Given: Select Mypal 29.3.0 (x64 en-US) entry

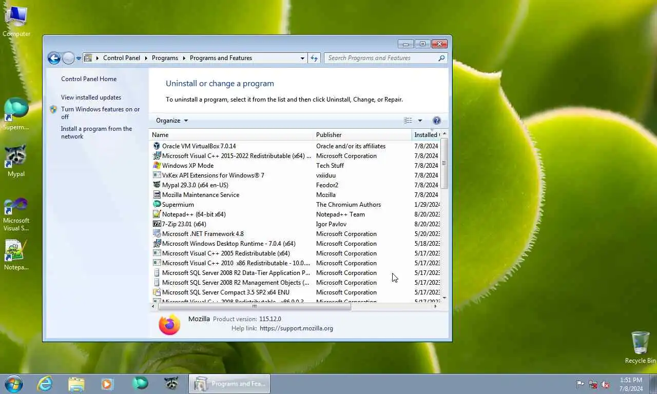Looking at the screenshot, I should [295, 185].
